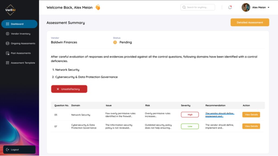Click the Detailed Assessment button
Image resolution: width=278 pixels, height=156 pixels.
[250, 22]
